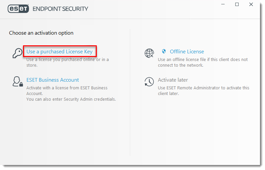Click the clock icon beside Activate later
The image size is (265, 170).
[149, 82]
